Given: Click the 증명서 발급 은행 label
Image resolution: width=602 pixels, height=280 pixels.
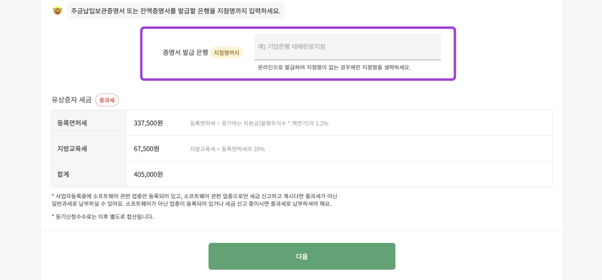Looking at the screenshot, I should 185,53.
